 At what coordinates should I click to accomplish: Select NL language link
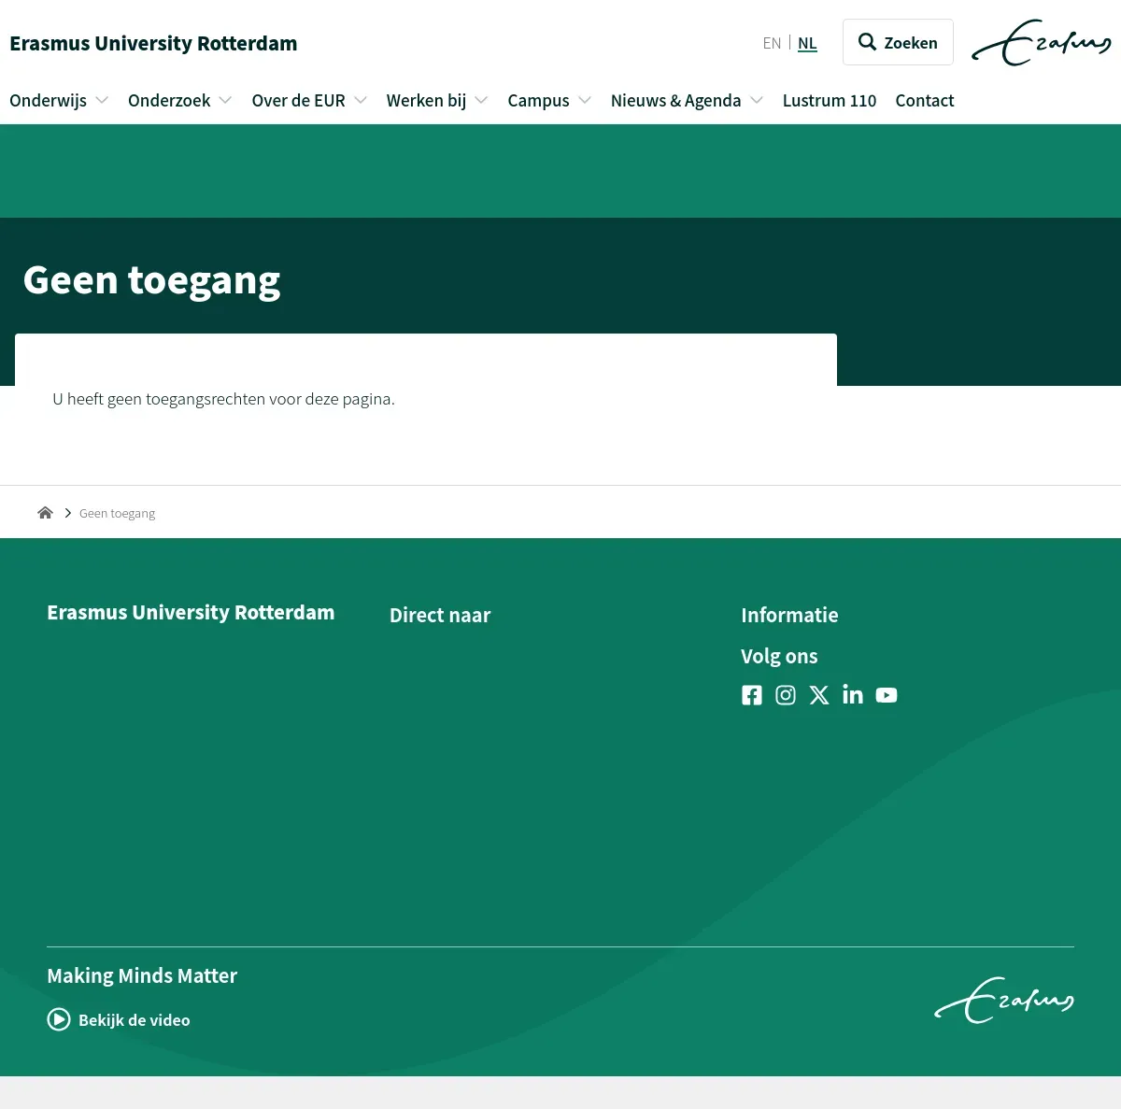[807, 43]
